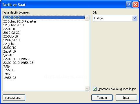The width and height of the screenshot is (140, 104).
Task: Select format 22.02.2010 19:56
Action: (44, 59)
